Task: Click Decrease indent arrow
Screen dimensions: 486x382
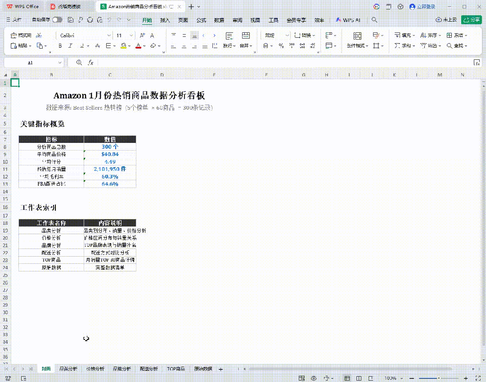Action: coord(204,36)
